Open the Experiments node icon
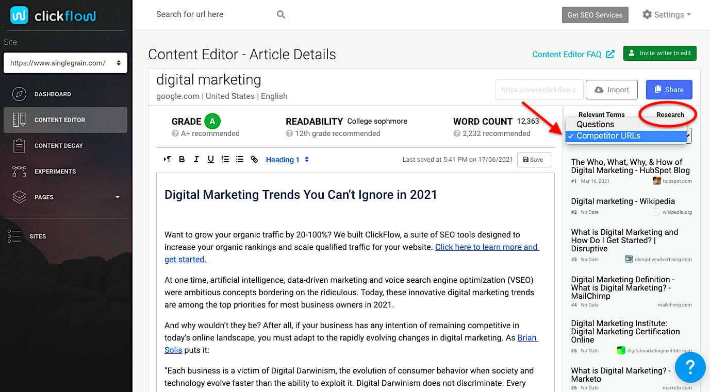The image size is (710, 392). coord(20,172)
